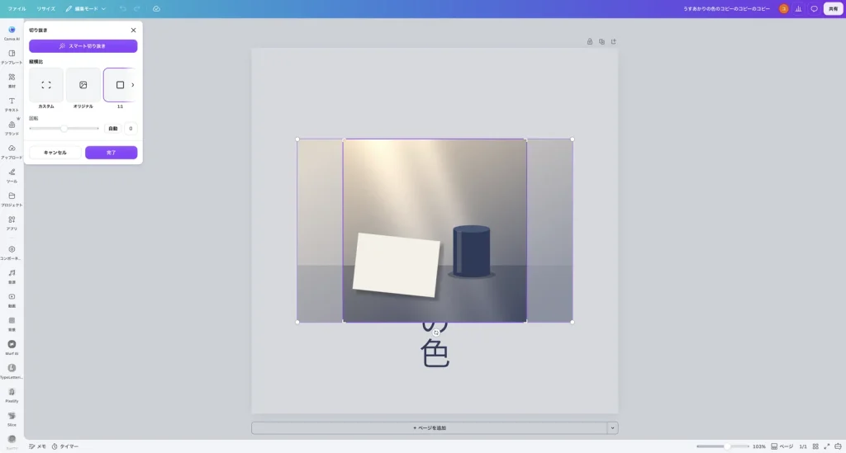Add new page using icon above canvas
This screenshot has height=453, width=846.
[x=614, y=41]
